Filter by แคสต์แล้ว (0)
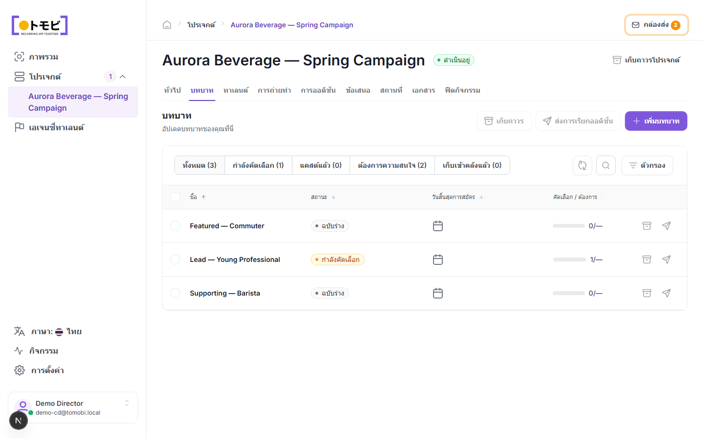This screenshot has height=439, width=703. pyautogui.click(x=321, y=165)
